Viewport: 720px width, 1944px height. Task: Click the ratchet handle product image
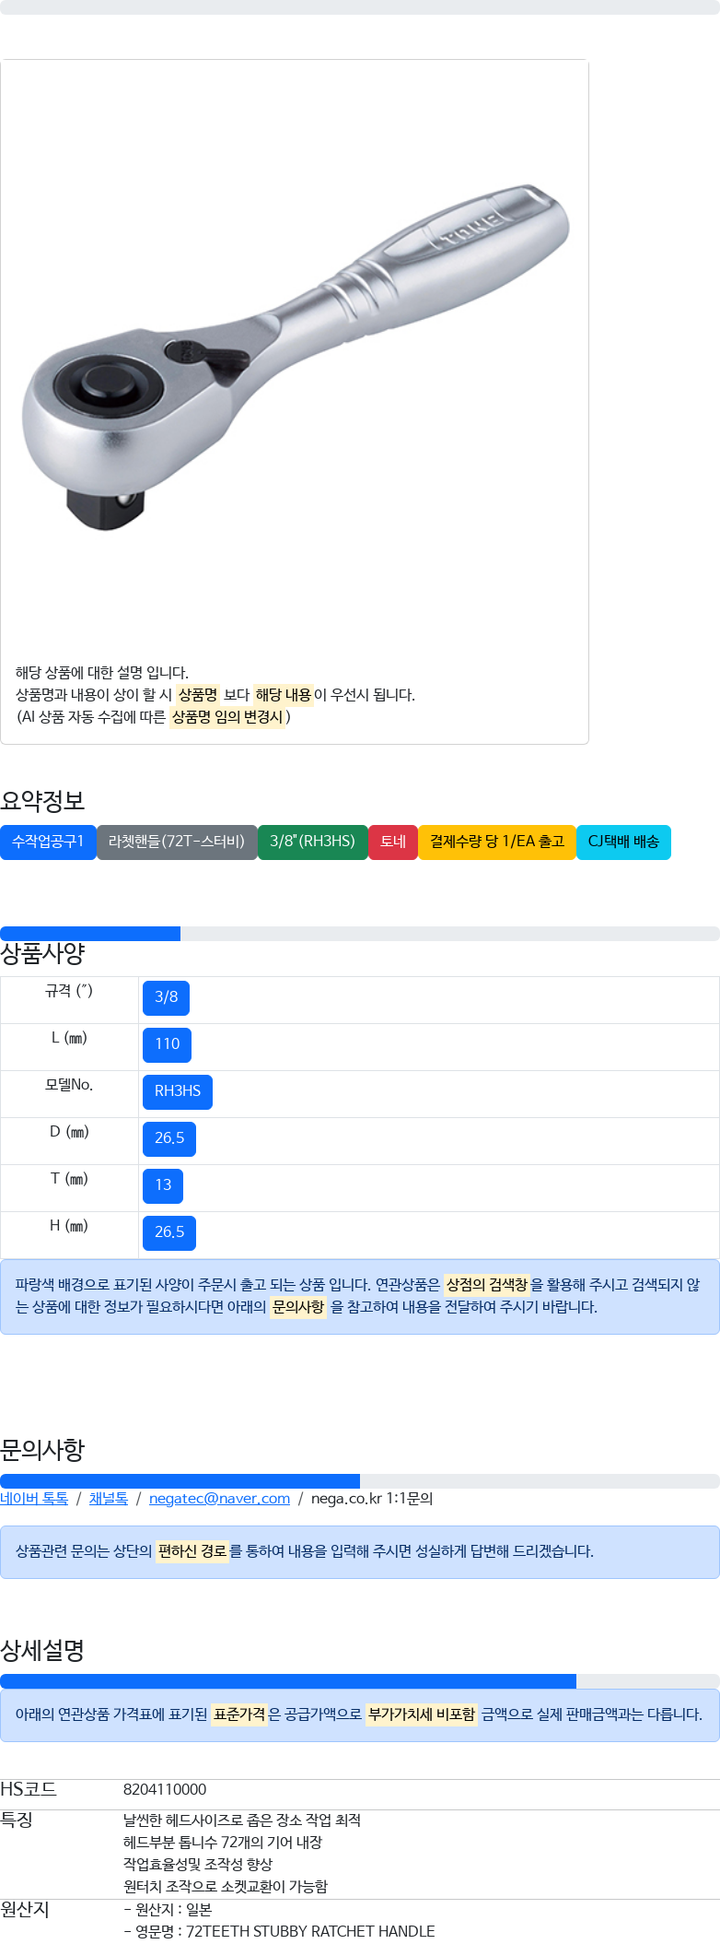coord(295,355)
